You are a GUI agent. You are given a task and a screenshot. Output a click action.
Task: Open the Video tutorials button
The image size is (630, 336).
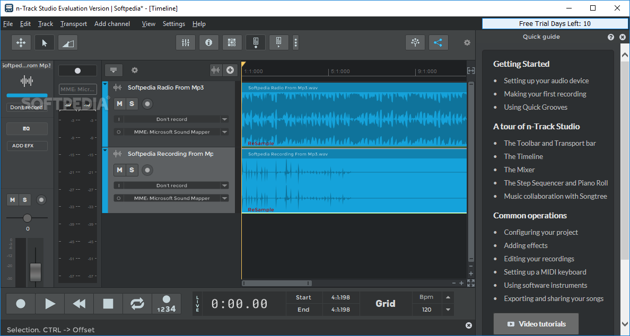(536, 324)
